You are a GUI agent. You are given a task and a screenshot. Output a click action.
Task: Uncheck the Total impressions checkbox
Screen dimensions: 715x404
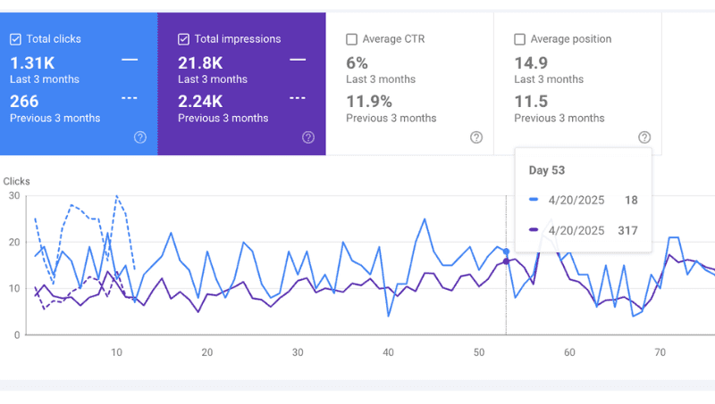[183, 39]
